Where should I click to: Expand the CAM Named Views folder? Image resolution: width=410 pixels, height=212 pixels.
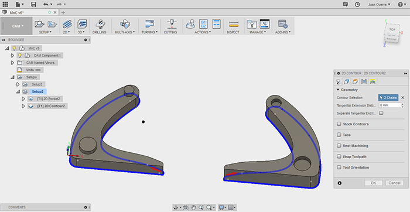12,63
